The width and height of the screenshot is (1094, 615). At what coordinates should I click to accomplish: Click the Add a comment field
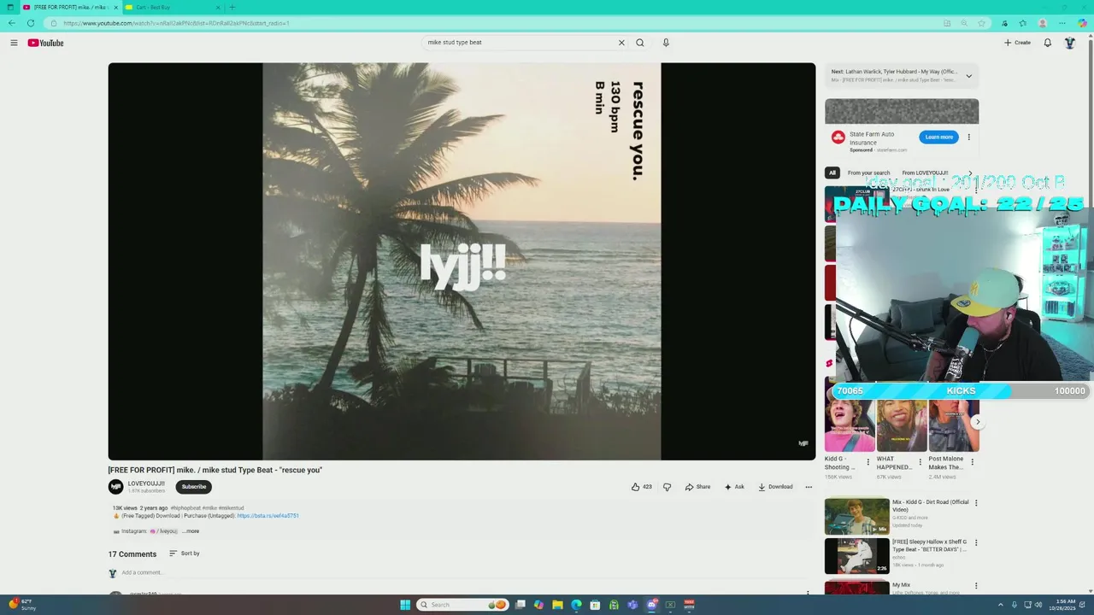click(x=462, y=572)
